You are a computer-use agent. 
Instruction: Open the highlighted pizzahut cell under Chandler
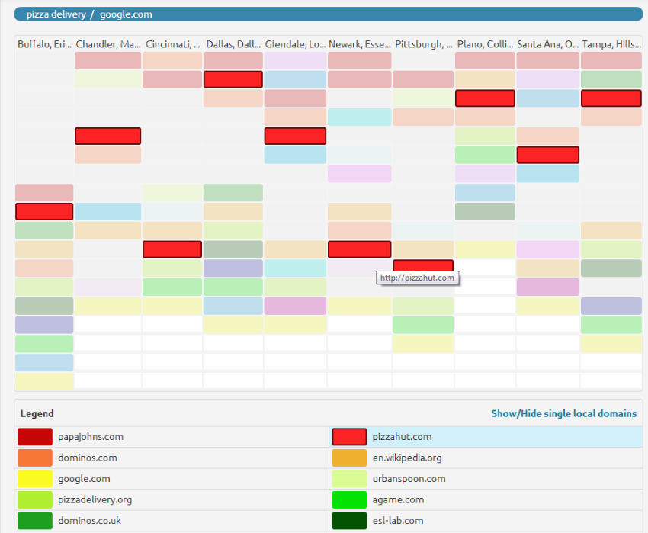coord(107,136)
